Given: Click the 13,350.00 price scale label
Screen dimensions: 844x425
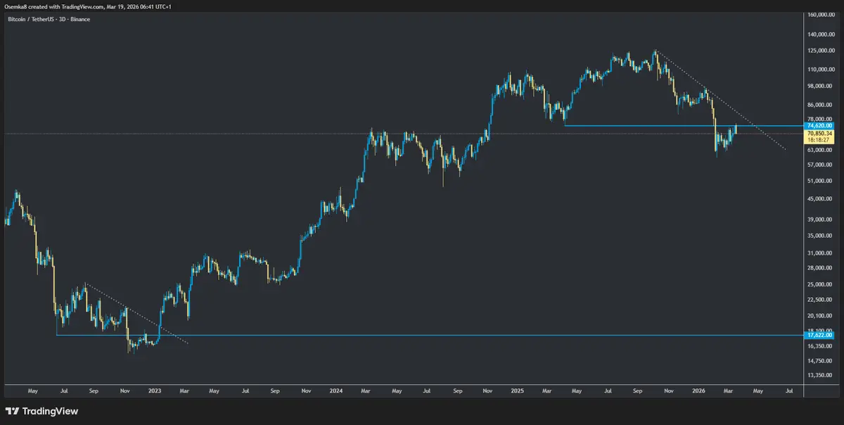Looking at the screenshot, I should point(821,375).
